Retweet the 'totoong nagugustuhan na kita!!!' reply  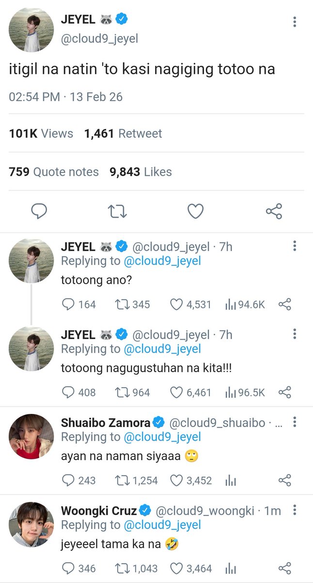coord(121,392)
